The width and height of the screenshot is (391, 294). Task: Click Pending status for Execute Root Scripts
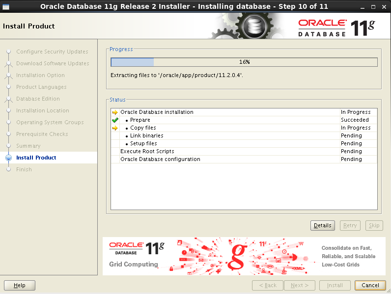[351, 152]
